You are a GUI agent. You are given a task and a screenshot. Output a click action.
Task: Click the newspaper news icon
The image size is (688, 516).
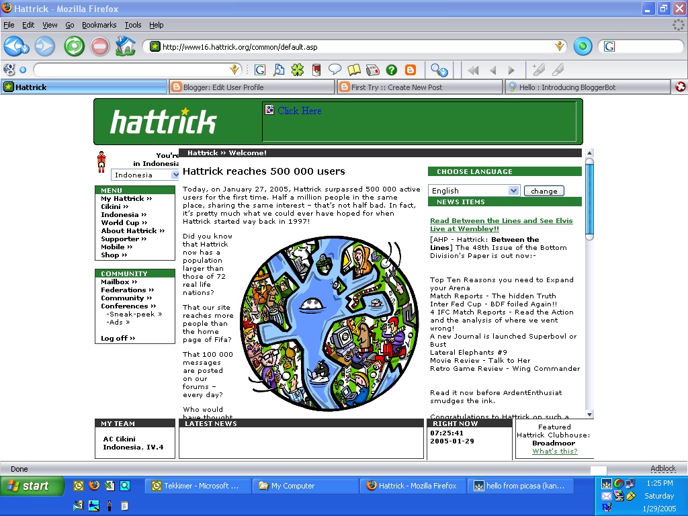coord(372,70)
